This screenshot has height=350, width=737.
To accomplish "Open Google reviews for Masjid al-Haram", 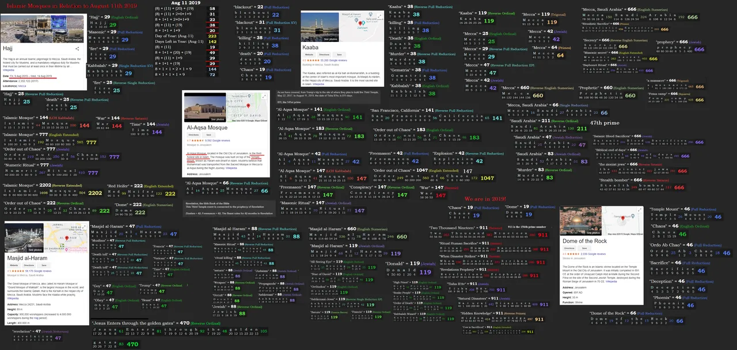I will pos(39,271).
